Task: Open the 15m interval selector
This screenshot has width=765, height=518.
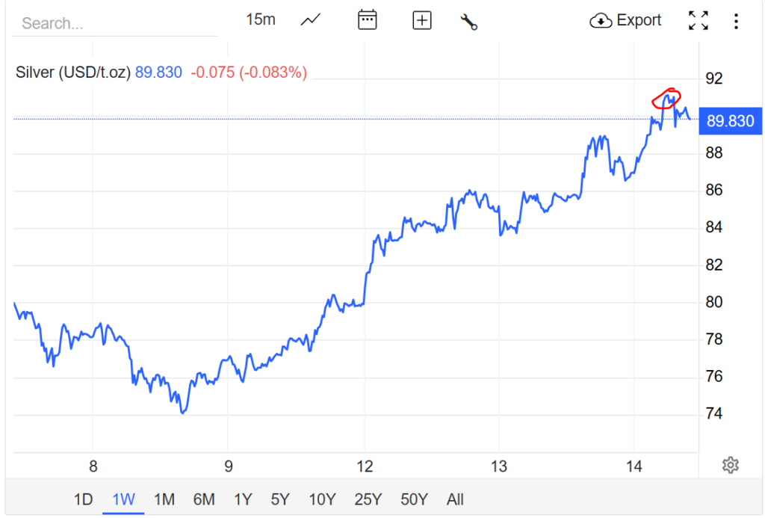Action: point(261,20)
